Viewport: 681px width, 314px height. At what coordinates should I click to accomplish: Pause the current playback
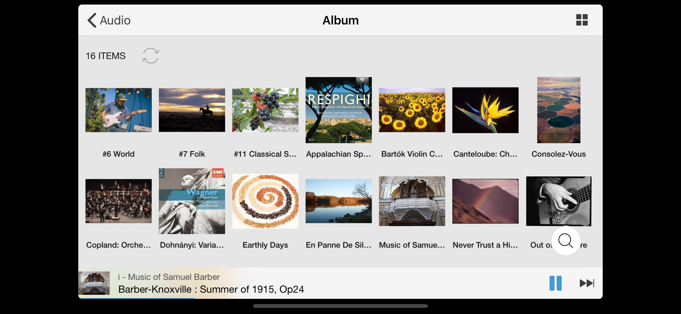555,283
